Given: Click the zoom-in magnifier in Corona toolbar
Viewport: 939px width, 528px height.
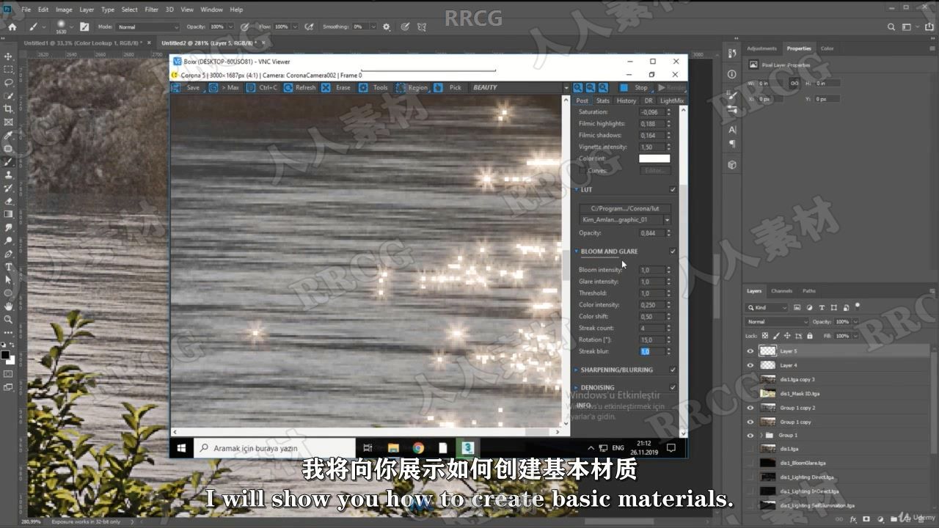Looking at the screenshot, I should (577, 87).
